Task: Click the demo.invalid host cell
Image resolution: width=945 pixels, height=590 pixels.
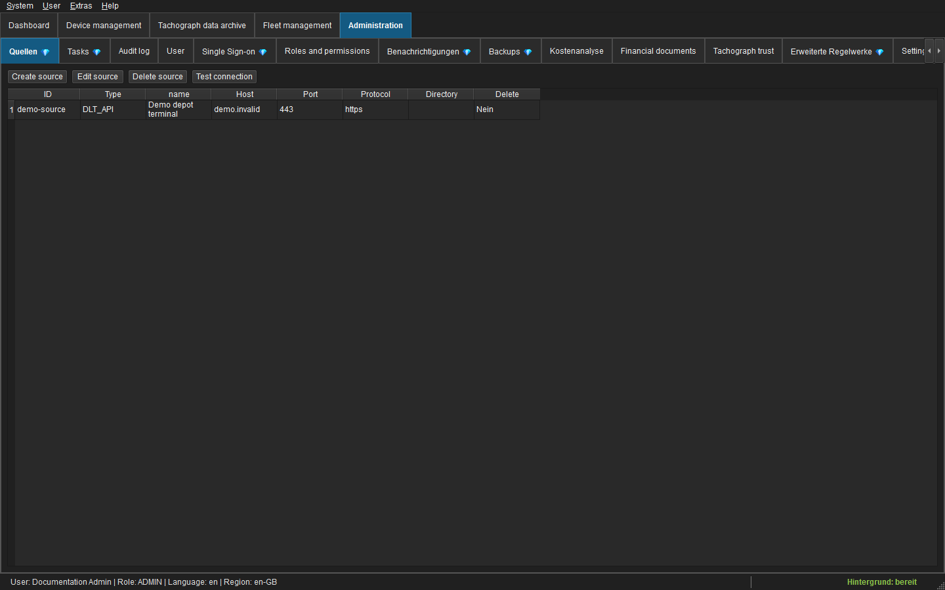Action: (x=244, y=109)
